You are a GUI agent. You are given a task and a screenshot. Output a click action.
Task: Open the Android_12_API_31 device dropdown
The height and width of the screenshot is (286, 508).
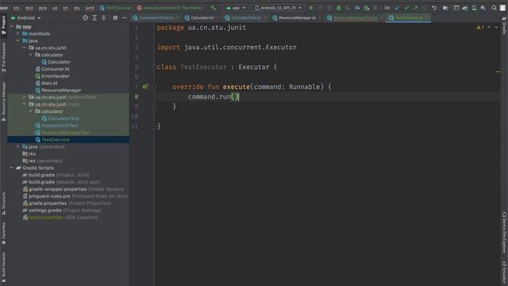click(278, 8)
